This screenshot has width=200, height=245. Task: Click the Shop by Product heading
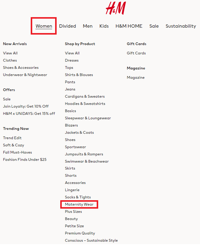(80, 44)
